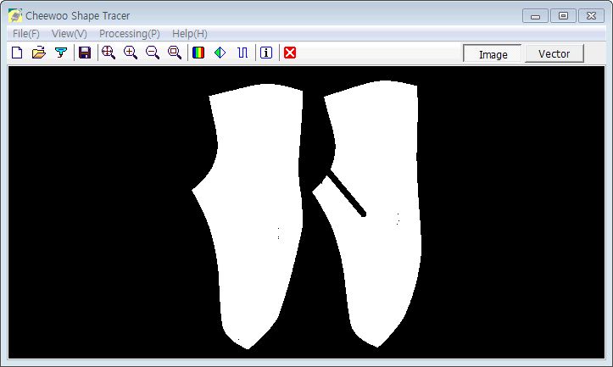Zoom out with the minus magnifier
The width and height of the screenshot is (613, 367).
pos(153,53)
